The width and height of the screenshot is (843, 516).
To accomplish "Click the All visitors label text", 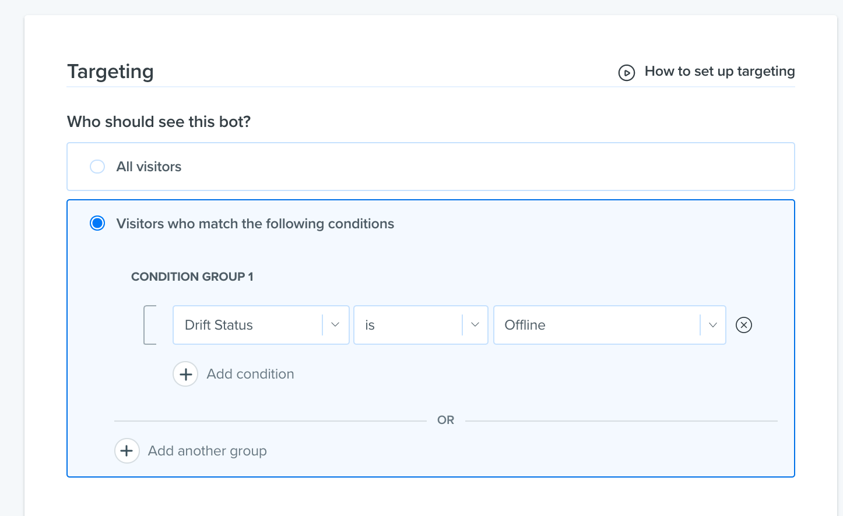I will [149, 167].
